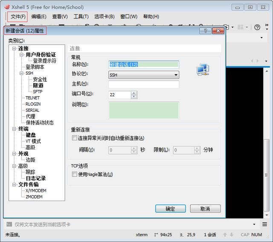Collapse the 文件传输 tree node
The width and height of the screenshot is (273, 242).
[14, 184]
